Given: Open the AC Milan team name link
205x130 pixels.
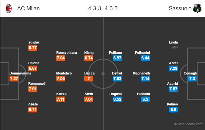Looking at the screenshot, I should pos(28,8).
